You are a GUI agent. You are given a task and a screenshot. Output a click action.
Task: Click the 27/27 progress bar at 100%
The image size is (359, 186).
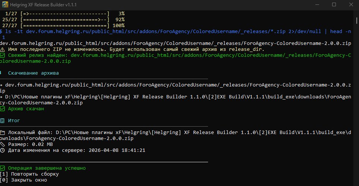63,26
